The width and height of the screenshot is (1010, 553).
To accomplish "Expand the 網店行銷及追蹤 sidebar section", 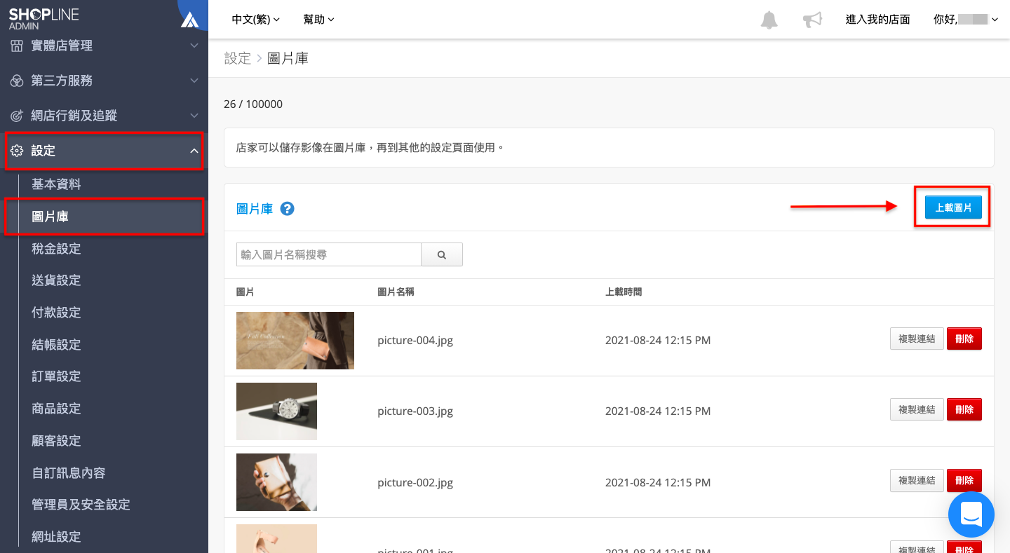I will point(104,116).
